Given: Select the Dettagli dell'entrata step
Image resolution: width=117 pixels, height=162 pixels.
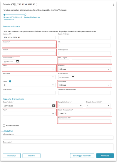Looking at the screenshot, I should pos(32,17).
